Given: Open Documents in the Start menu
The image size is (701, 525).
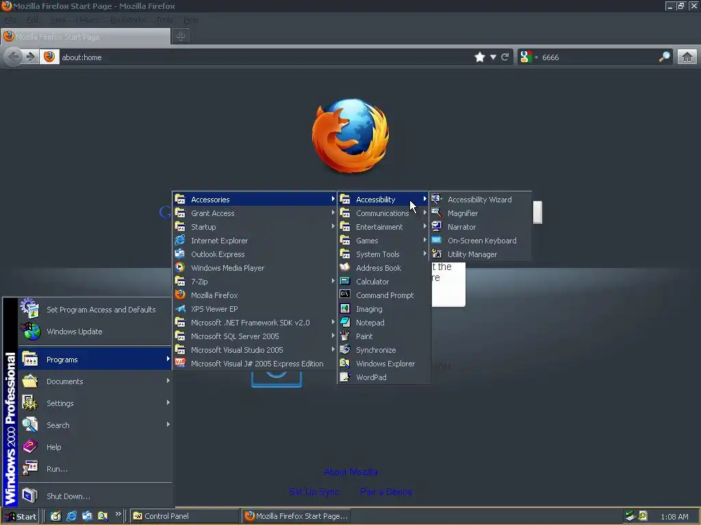Looking at the screenshot, I should pos(96,381).
